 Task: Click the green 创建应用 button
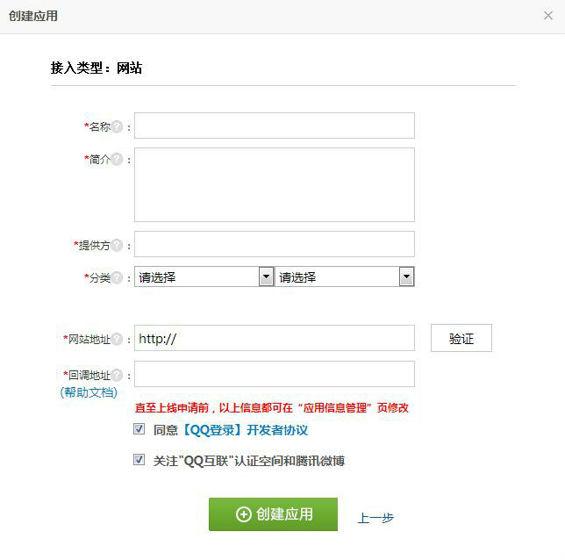273,514
